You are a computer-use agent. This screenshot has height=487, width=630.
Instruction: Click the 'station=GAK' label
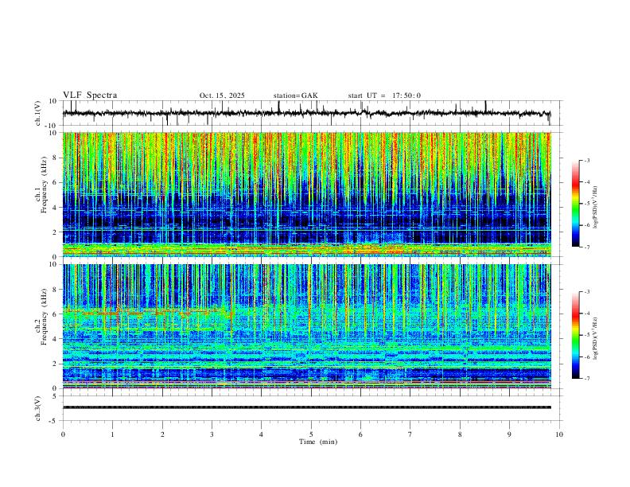click(295, 95)
